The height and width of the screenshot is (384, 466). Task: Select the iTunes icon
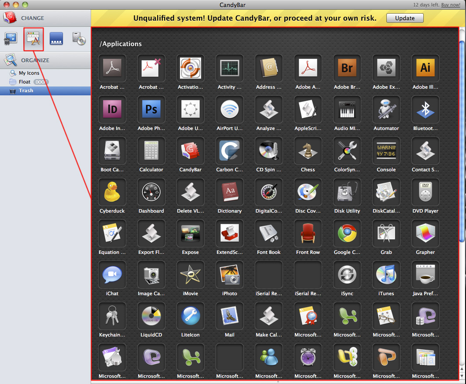click(x=386, y=274)
